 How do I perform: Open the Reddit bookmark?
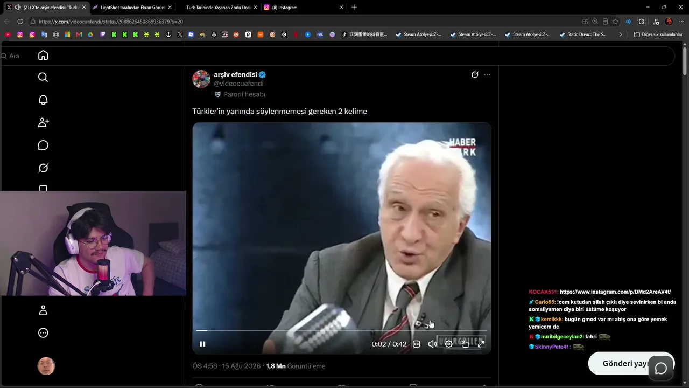coord(236,34)
